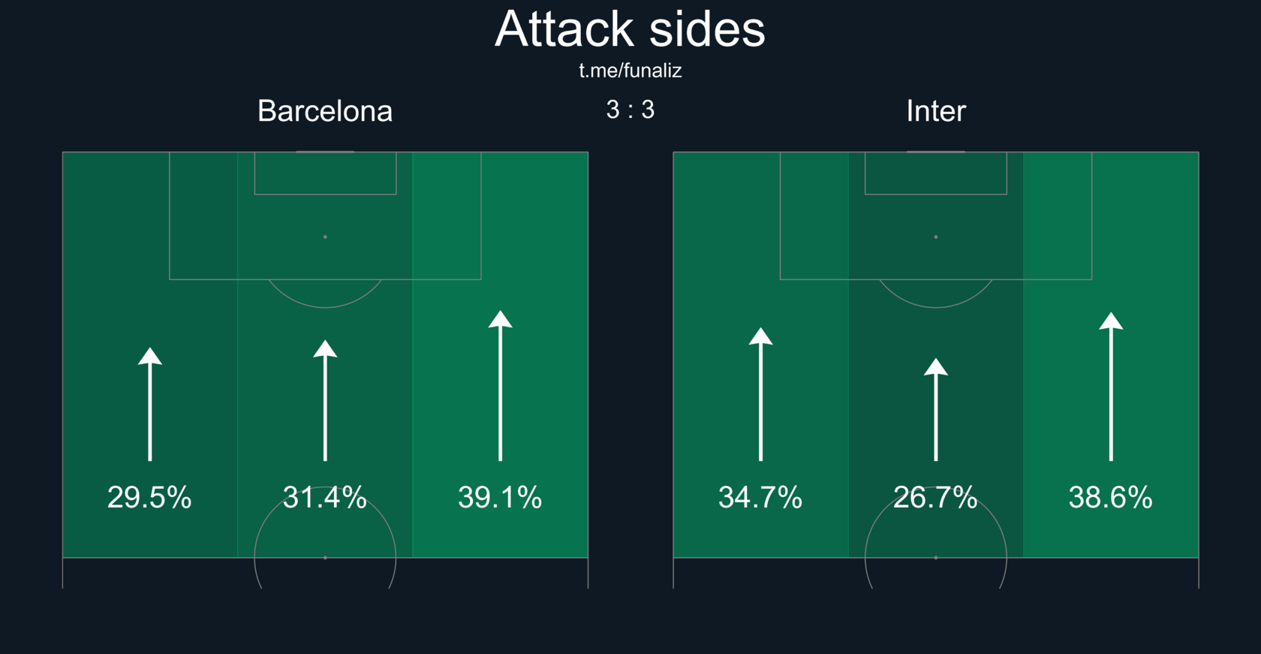
Task: Select Barcelona's 29.5% percentage
Action: [149, 497]
